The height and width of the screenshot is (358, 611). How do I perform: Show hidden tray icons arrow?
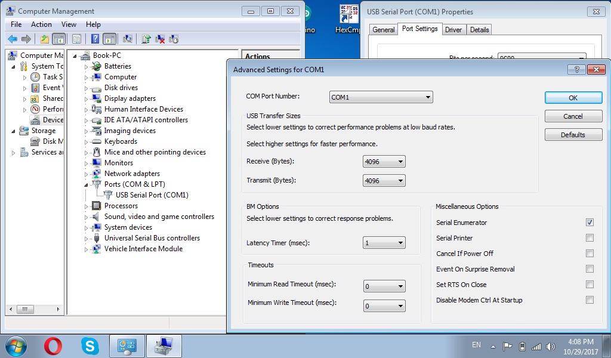(493, 347)
